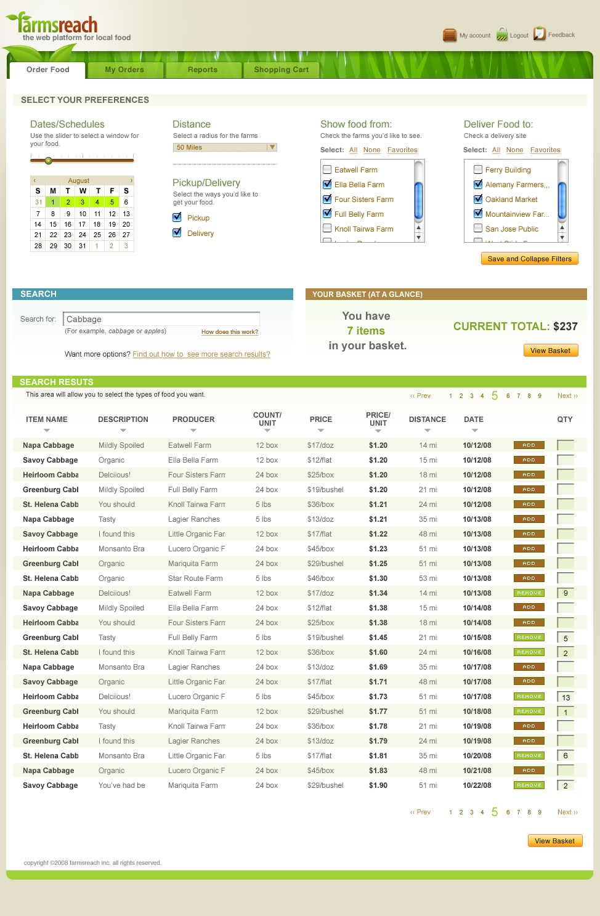This screenshot has height=916, width=600.
Task: Go to previous month in calendar
Action: pos(34,180)
